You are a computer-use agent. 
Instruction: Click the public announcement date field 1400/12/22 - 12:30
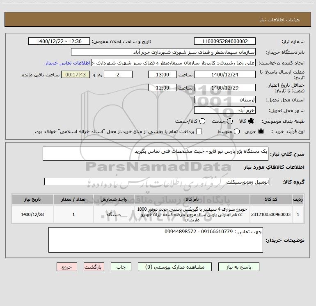[59, 41]
